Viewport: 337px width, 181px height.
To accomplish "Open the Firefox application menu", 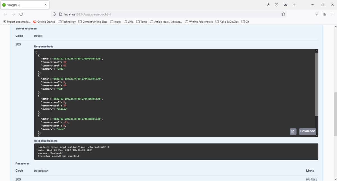I will (332, 14).
